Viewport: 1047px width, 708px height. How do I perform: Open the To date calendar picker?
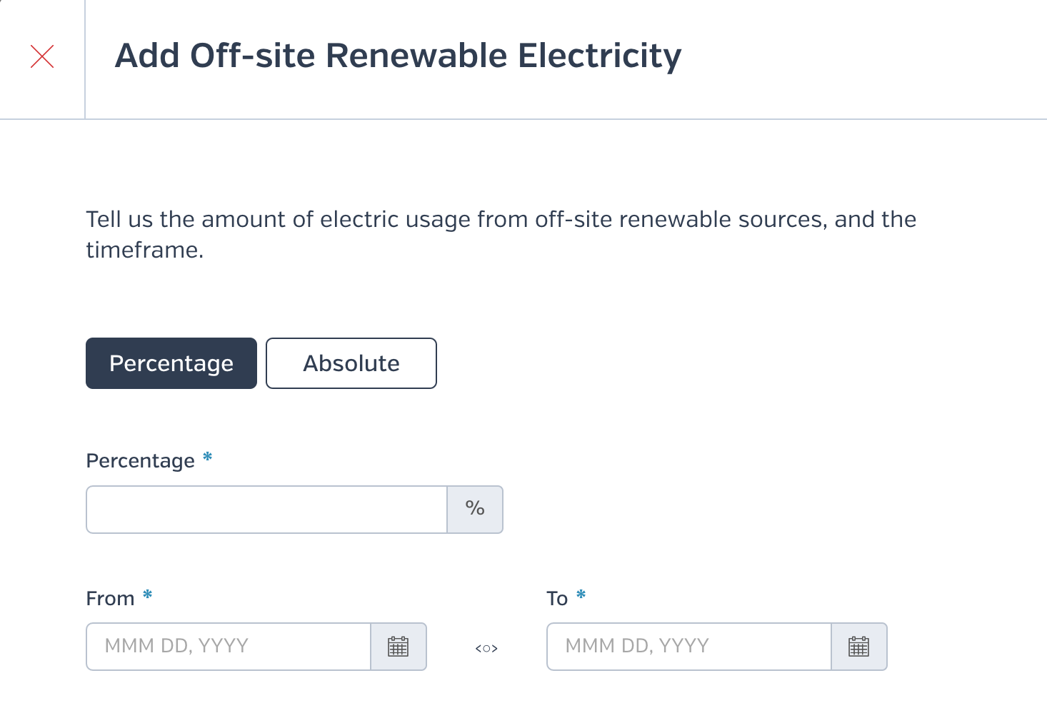pyautogui.click(x=859, y=647)
